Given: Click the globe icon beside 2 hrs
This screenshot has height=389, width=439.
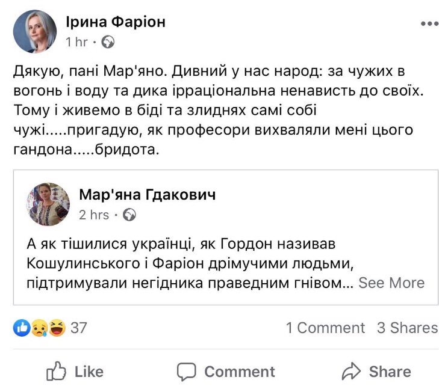Looking at the screenshot, I should [x=129, y=215].
